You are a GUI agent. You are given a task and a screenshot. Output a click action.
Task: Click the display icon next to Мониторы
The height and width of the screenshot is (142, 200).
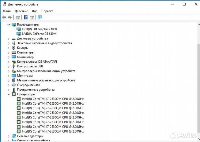(14, 76)
